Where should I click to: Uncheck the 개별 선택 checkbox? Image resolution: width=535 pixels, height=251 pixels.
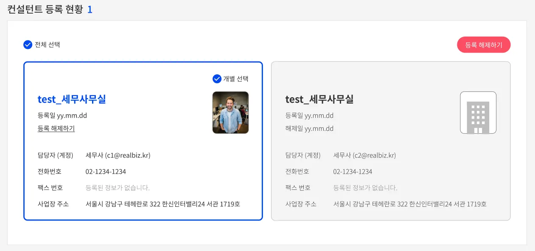pyautogui.click(x=217, y=79)
